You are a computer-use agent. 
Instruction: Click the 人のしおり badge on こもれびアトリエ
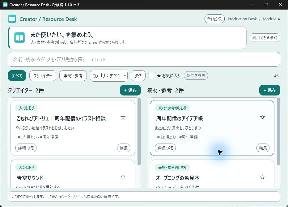click(x=27, y=108)
